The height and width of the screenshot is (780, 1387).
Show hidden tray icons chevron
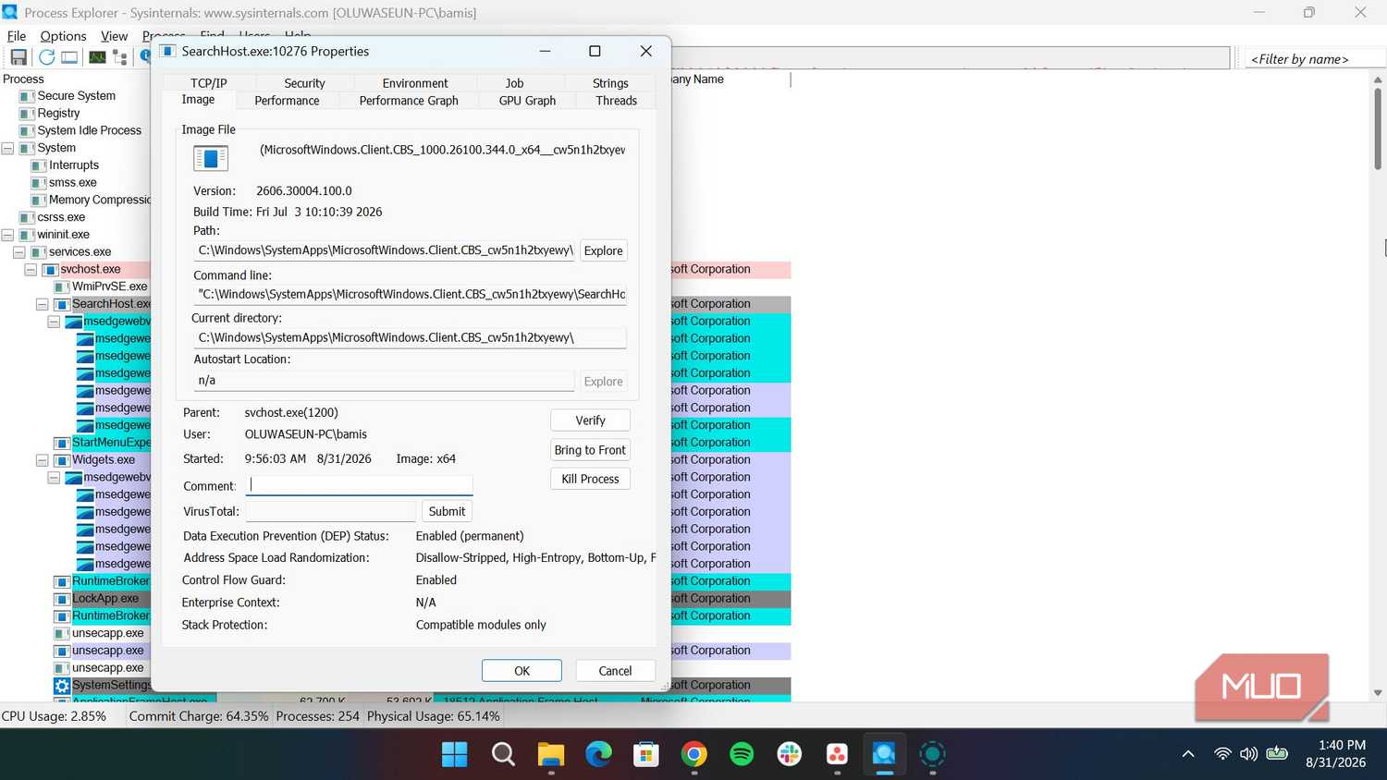click(1188, 754)
